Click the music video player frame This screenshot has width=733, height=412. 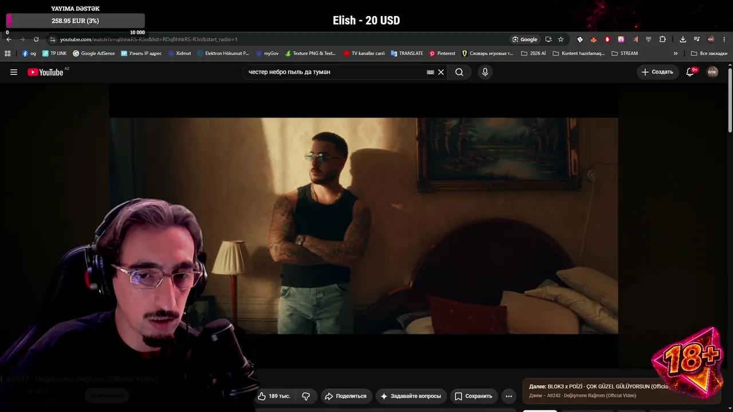(364, 225)
